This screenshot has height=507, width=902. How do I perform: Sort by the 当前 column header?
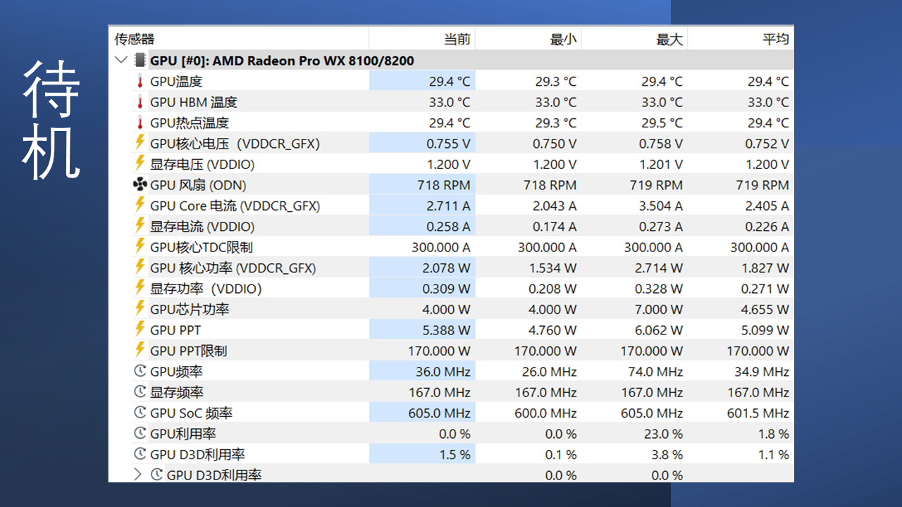(x=422, y=39)
